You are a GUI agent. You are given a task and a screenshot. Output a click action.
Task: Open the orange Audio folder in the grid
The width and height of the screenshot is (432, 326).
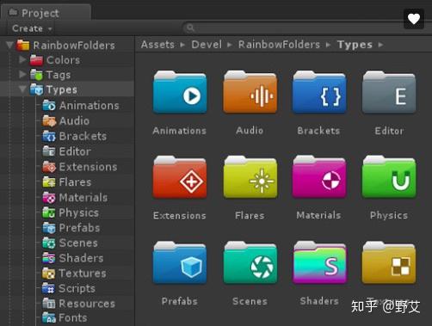[250, 92]
